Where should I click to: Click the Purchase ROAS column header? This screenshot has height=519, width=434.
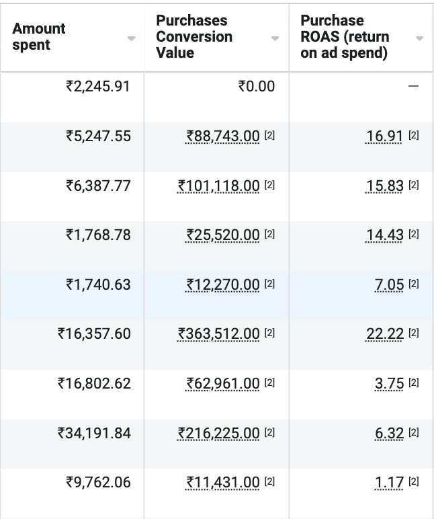pos(345,37)
